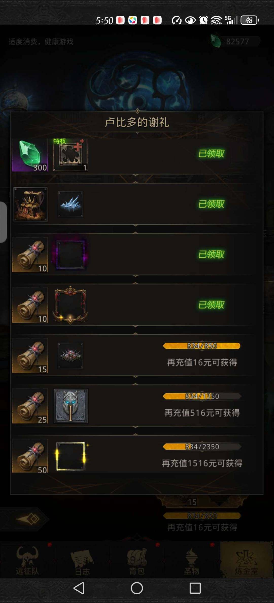Image resolution: width=274 pixels, height=603 pixels.
Task: Tap the scroll reward with quantity 25
Action: pyautogui.click(x=30, y=406)
